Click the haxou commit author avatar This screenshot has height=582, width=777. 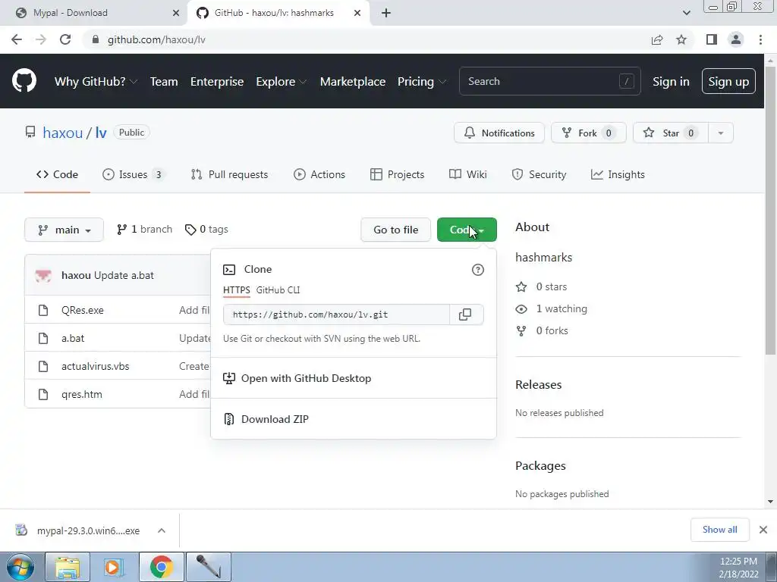43,275
